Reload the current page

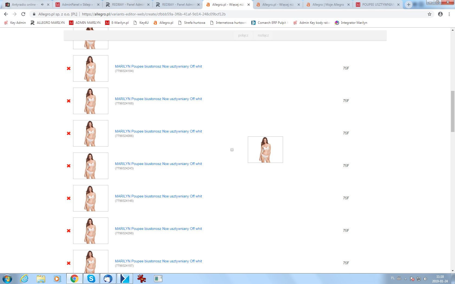(x=23, y=14)
